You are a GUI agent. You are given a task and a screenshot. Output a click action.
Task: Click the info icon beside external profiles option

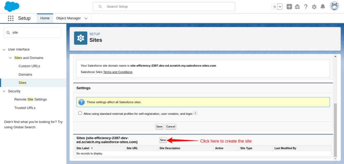click(x=195, y=113)
